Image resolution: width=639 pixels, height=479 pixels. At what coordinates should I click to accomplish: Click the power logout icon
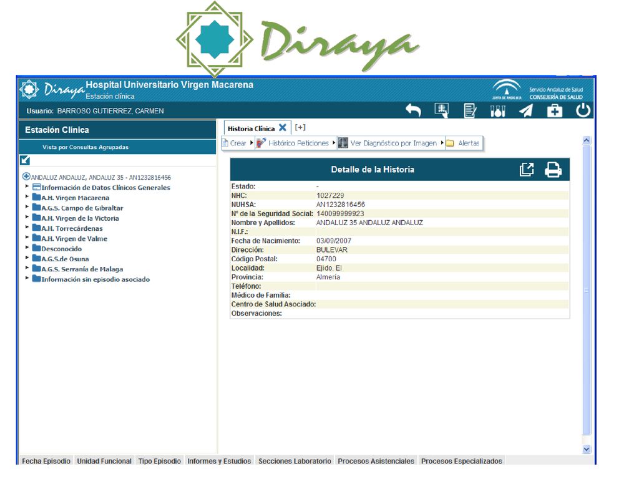[x=583, y=110]
